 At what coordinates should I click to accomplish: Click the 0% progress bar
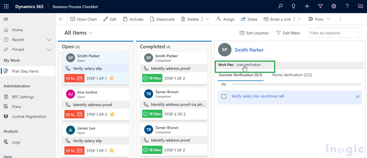pos(297,84)
